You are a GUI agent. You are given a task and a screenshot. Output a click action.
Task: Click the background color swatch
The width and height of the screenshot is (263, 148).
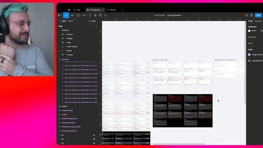click(249, 31)
